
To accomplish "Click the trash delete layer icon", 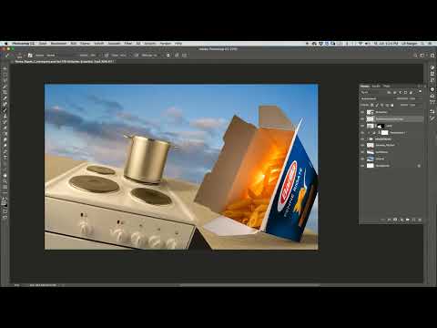I will click(420, 220).
